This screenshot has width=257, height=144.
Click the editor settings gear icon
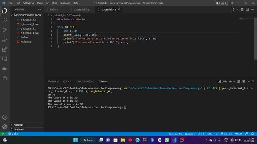tap(242, 10)
